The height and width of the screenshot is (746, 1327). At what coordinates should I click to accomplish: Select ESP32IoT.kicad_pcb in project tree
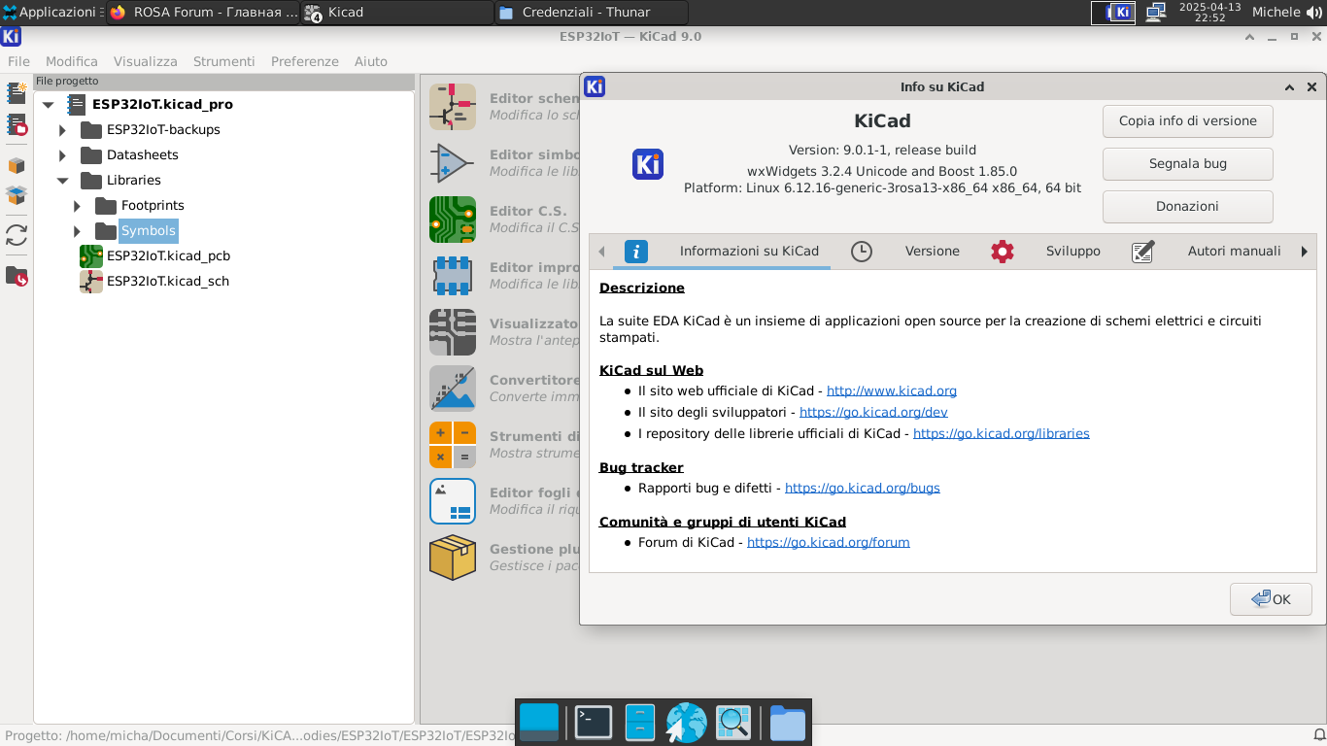pyautogui.click(x=168, y=256)
